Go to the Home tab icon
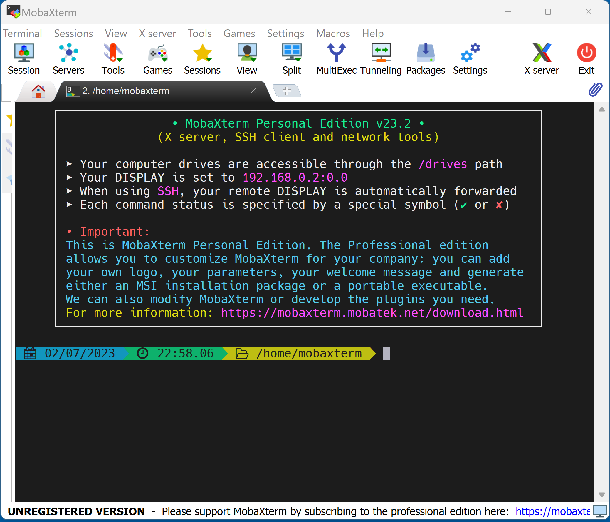The width and height of the screenshot is (610, 522). click(38, 91)
